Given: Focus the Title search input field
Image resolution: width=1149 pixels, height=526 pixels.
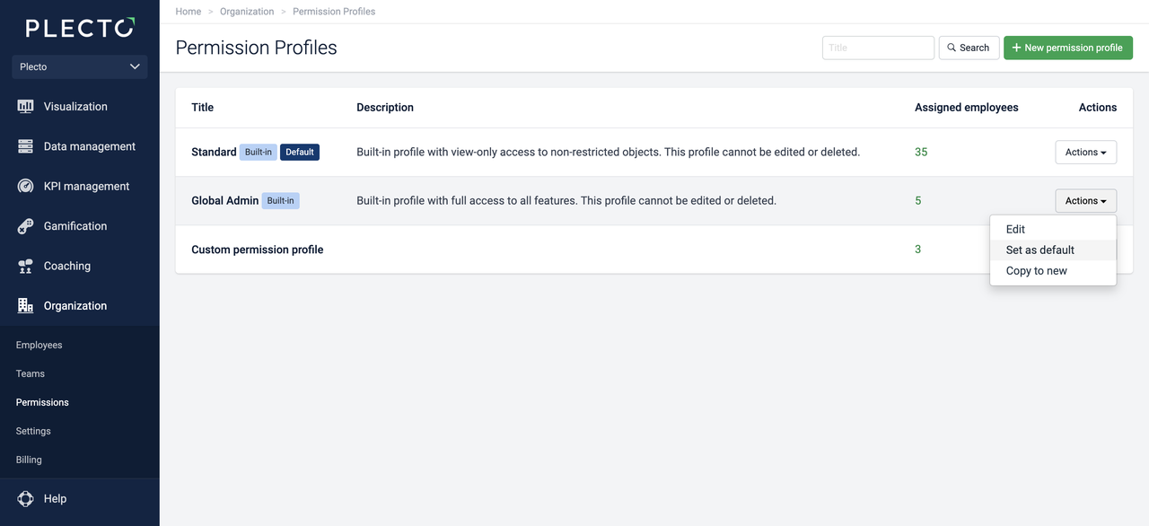Looking at the screenshot, I should pos(877,48).
